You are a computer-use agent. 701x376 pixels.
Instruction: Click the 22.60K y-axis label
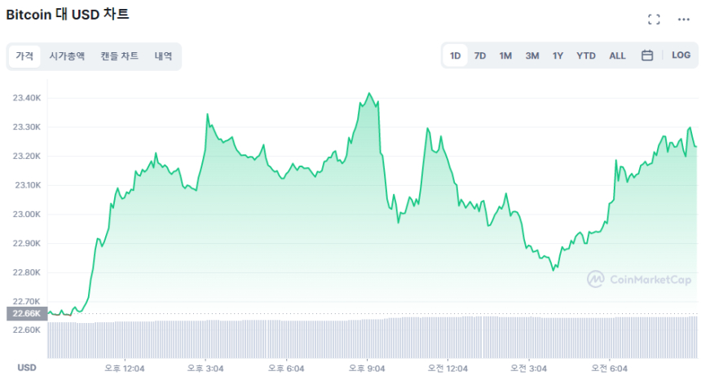coord(27,330)
